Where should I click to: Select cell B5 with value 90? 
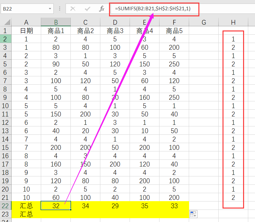point(56,64)
